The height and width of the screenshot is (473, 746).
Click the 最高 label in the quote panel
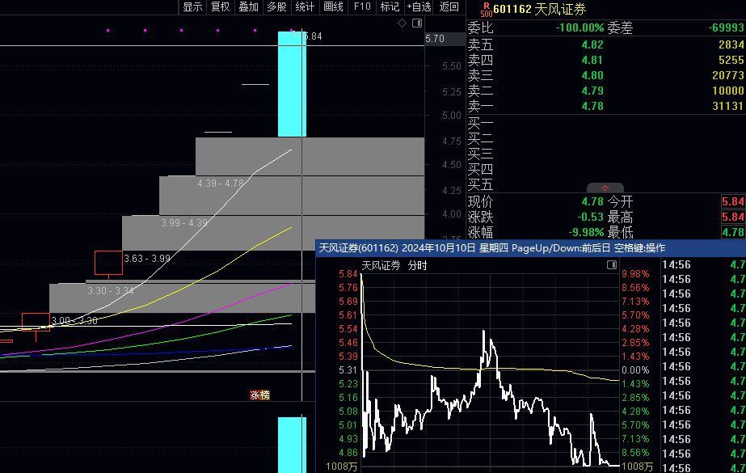point(621,217)
